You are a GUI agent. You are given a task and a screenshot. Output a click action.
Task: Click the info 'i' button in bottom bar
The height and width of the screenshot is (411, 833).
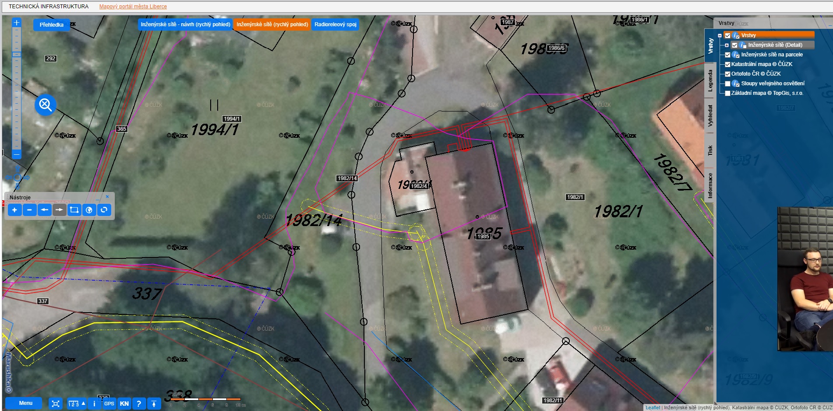coord(94,404)
